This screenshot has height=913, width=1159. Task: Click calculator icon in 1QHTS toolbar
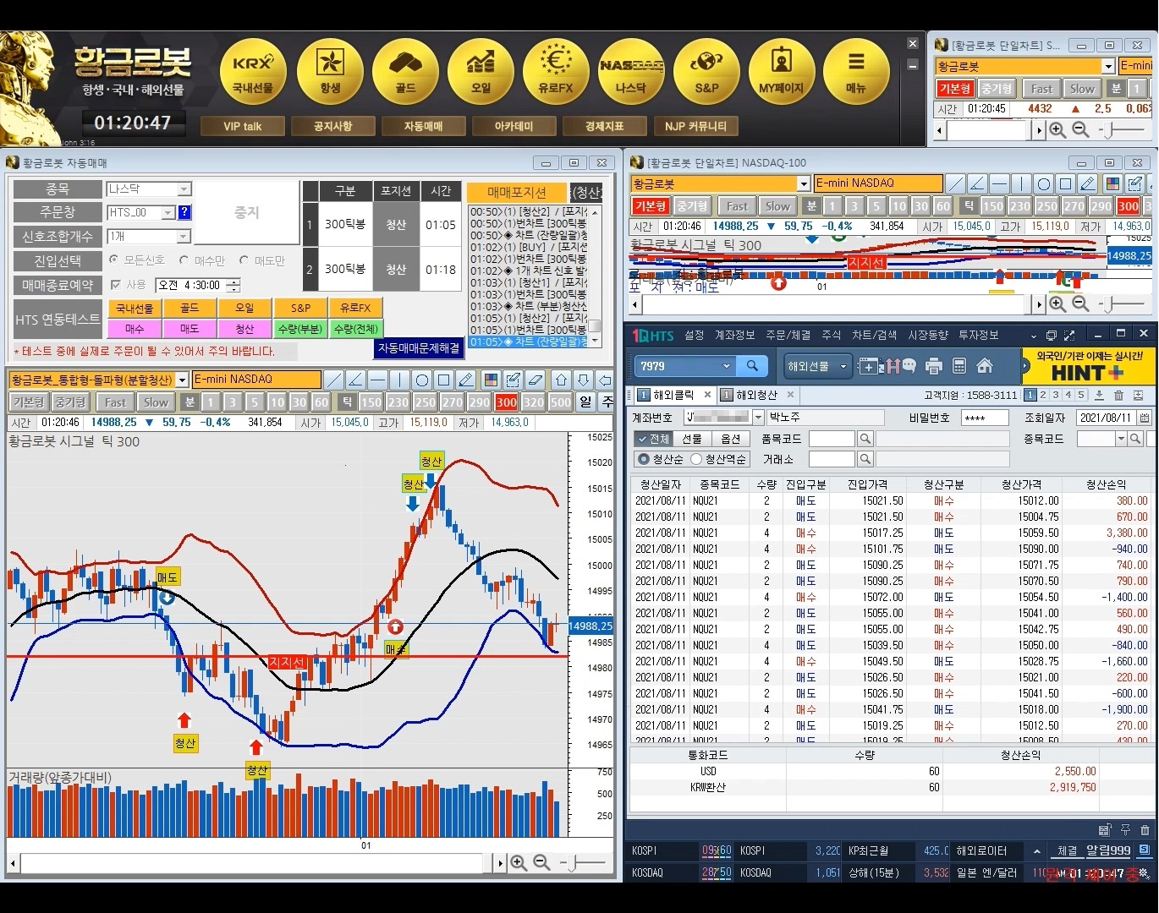(959, 366)
